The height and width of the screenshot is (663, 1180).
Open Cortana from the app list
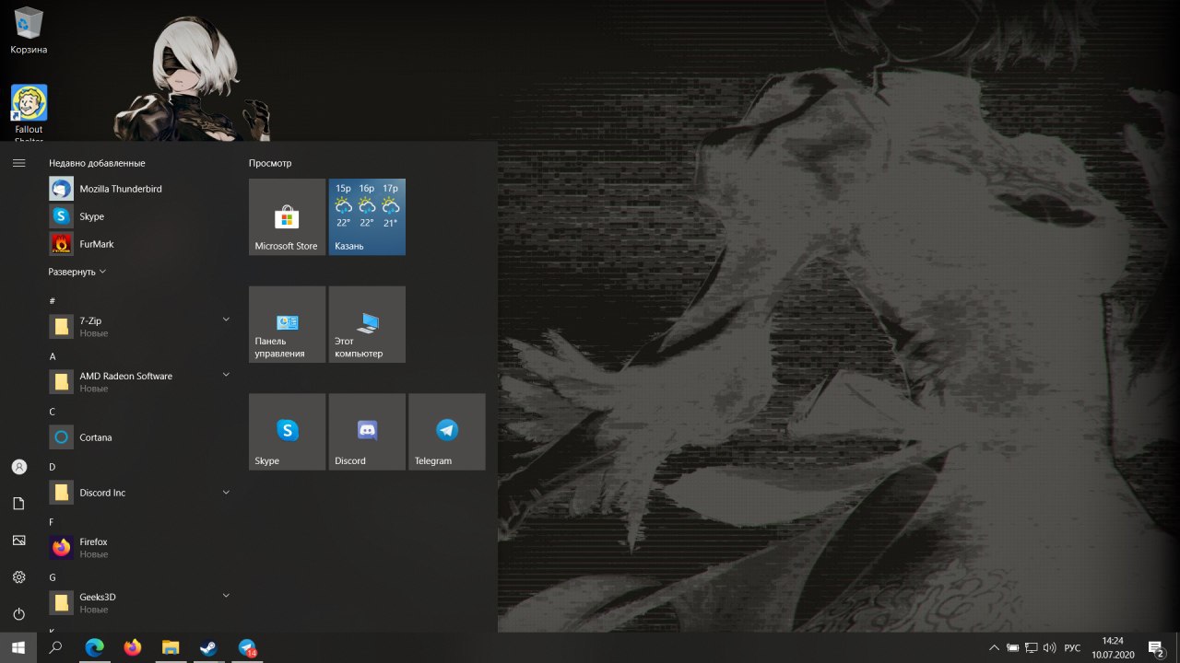pos(138,437)
